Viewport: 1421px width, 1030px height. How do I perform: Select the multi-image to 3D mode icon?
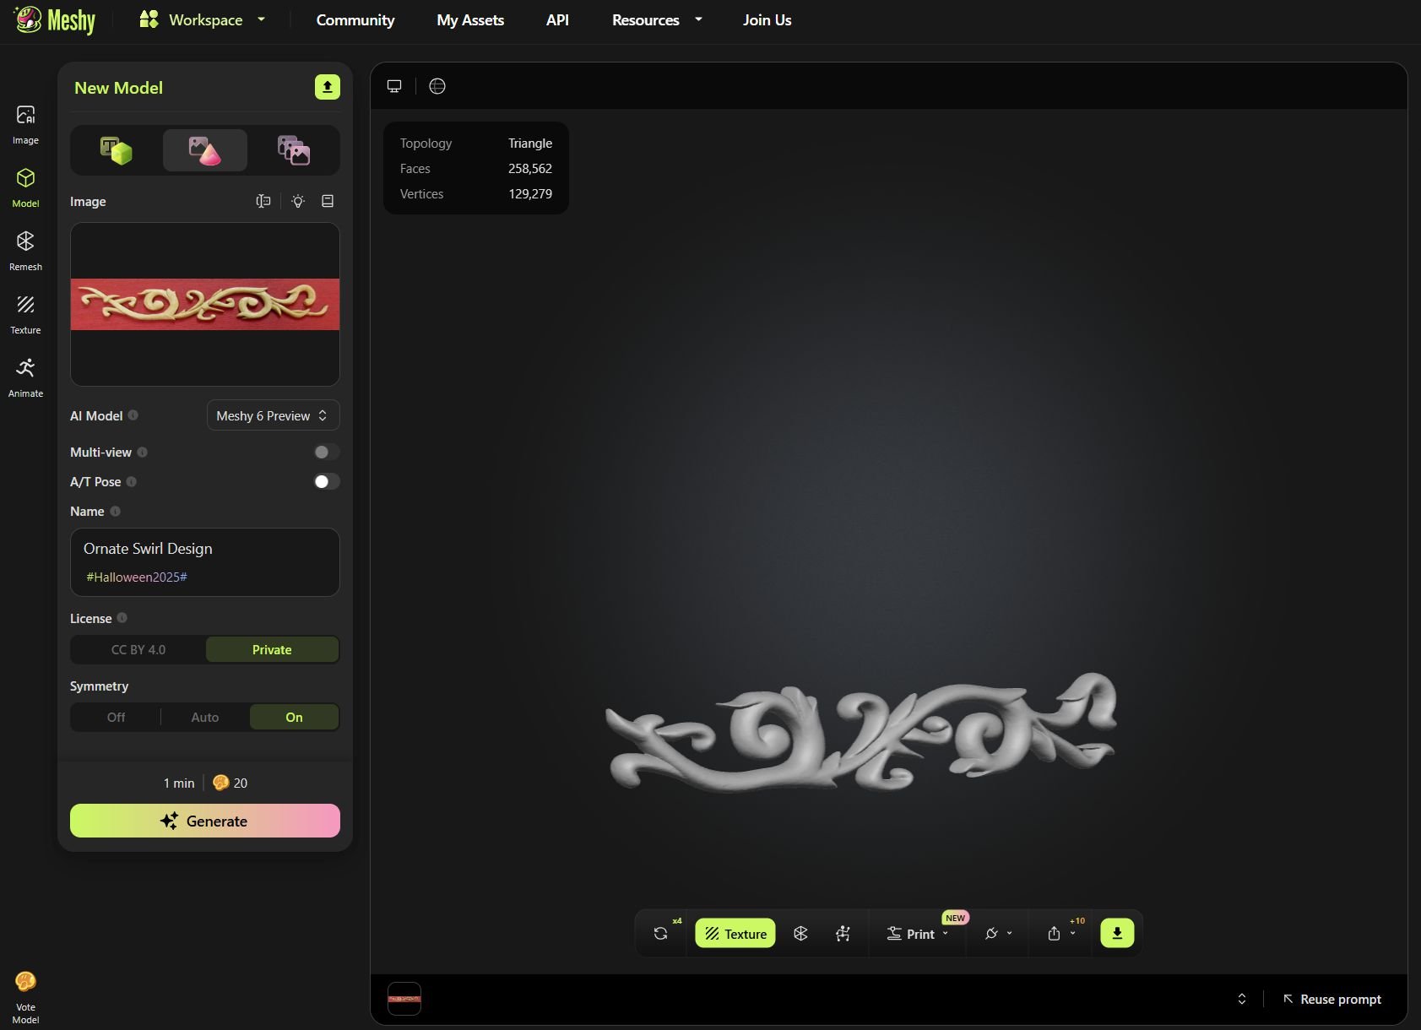point(293,150)
